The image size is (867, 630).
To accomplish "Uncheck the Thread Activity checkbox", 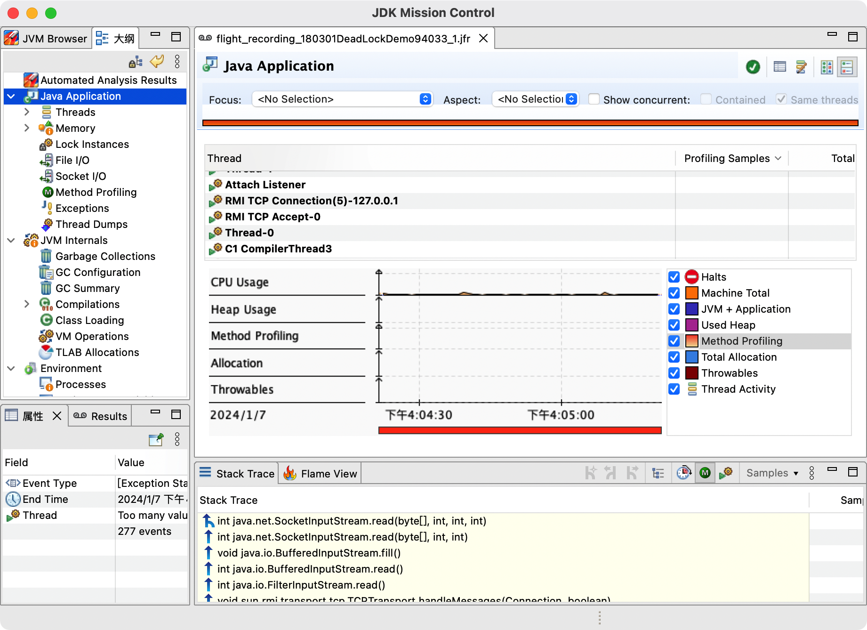I will click(674, 389).
